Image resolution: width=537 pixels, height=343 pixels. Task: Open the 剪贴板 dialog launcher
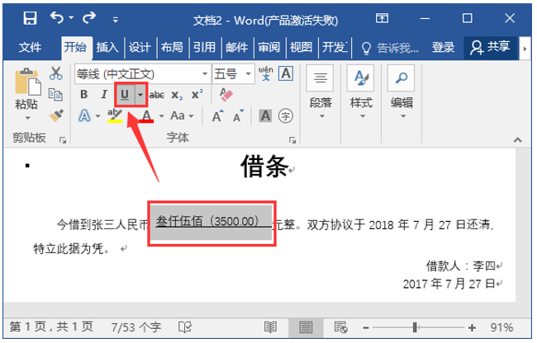(63, 139)
